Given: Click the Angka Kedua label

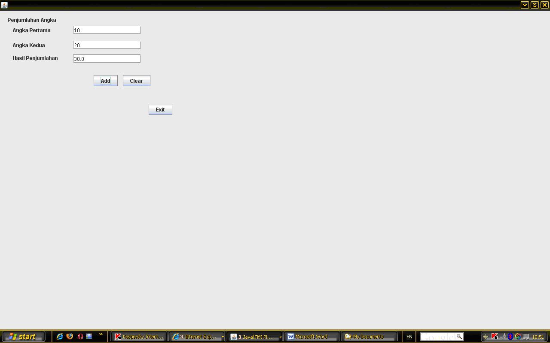Looking at the screenshot, I should 29,45.
